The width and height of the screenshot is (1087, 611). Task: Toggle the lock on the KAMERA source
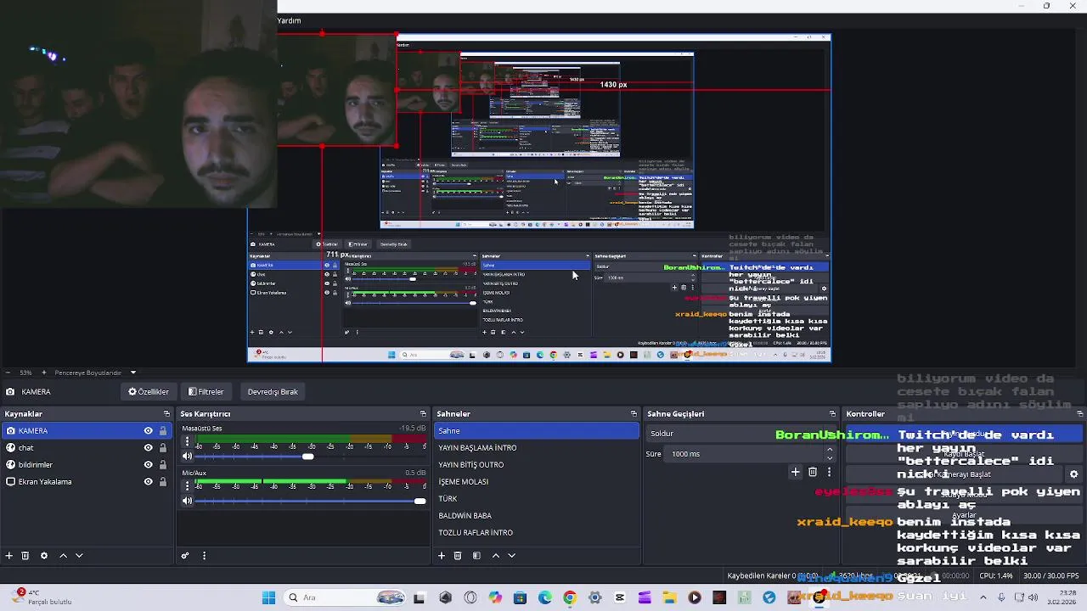coord(163,431)
